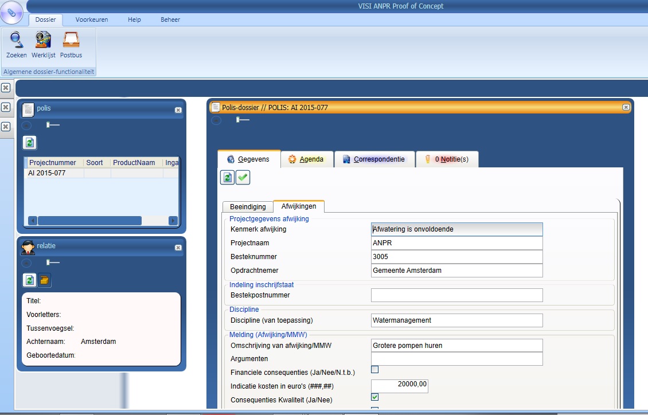Viewport: 648px width, 415px height.
Task: Click the relatie person icon
Action: (x=28, y=247)
